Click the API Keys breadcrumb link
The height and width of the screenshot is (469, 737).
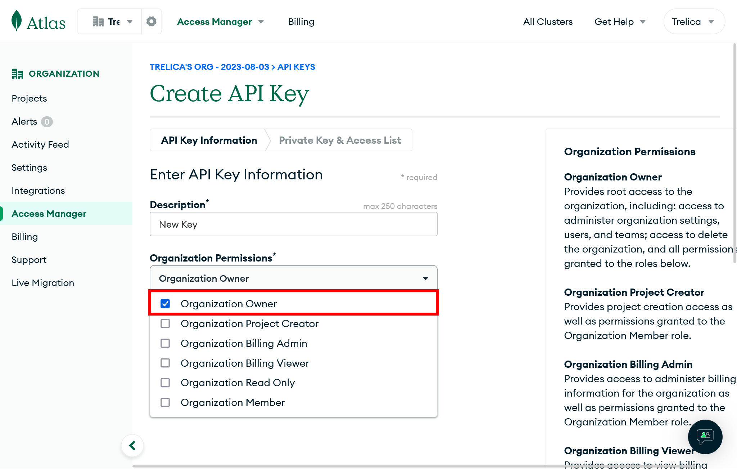click(296, 67)
